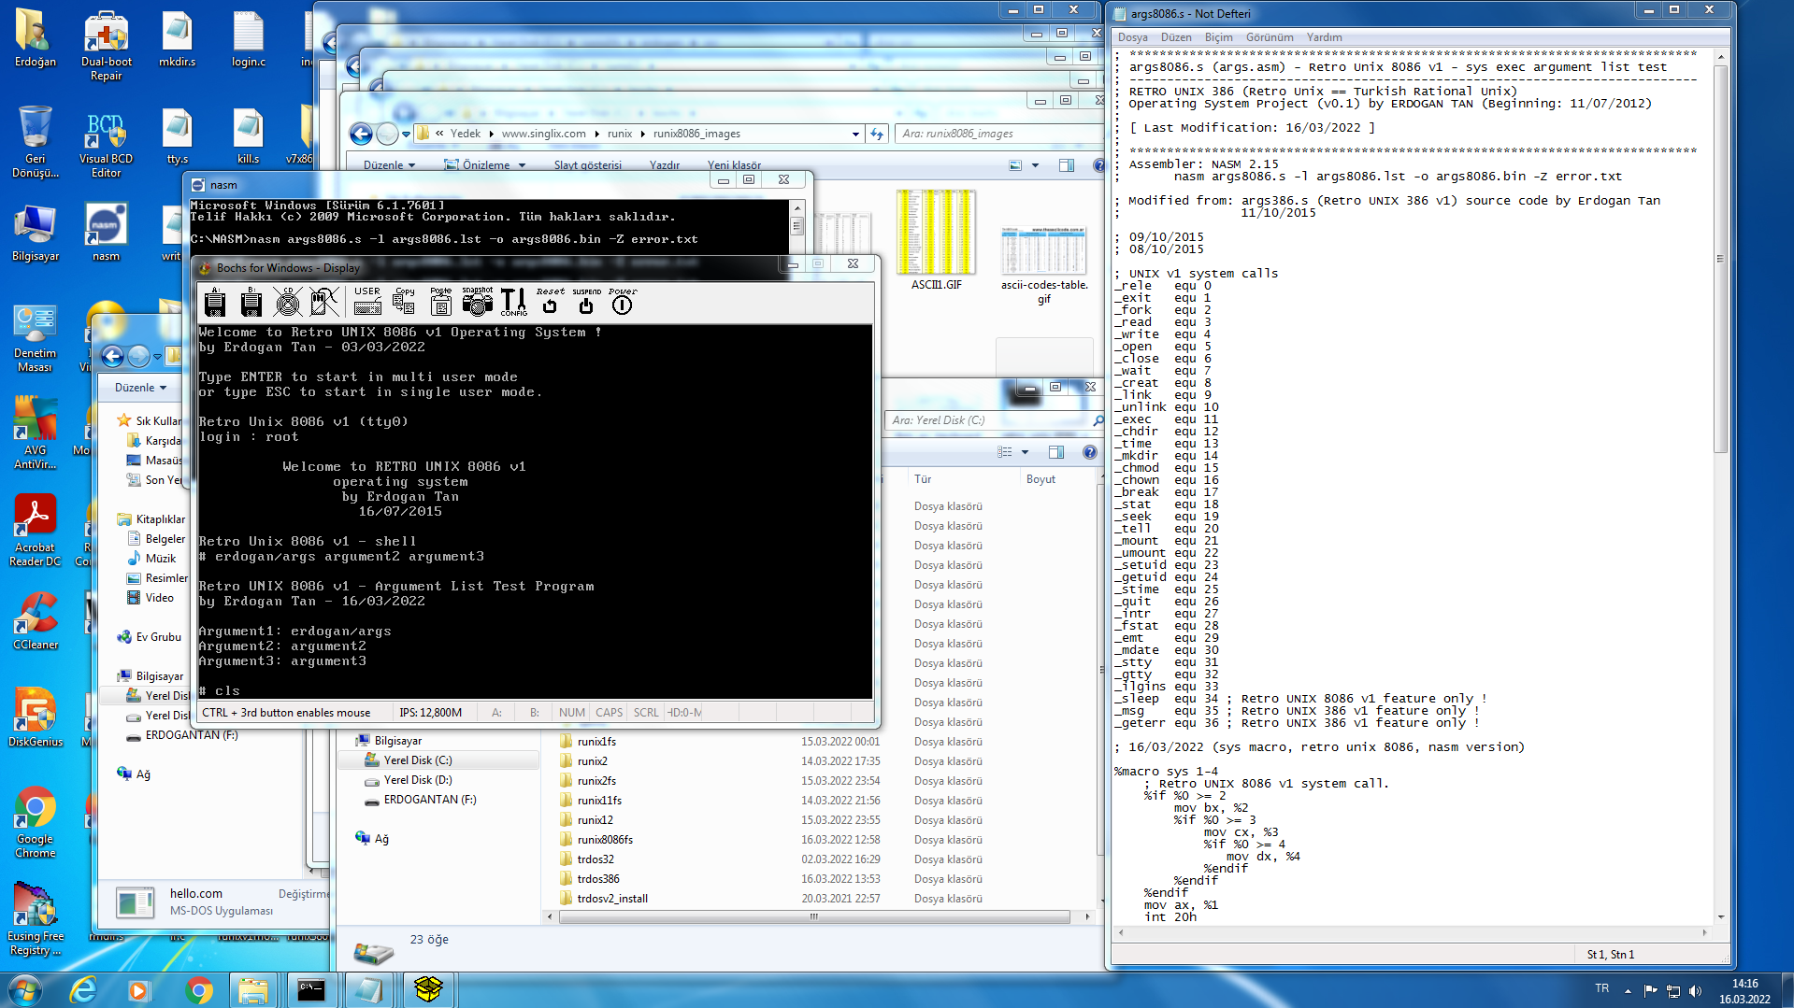Open the Bochs CONFIG tool

tap(513, 301)
